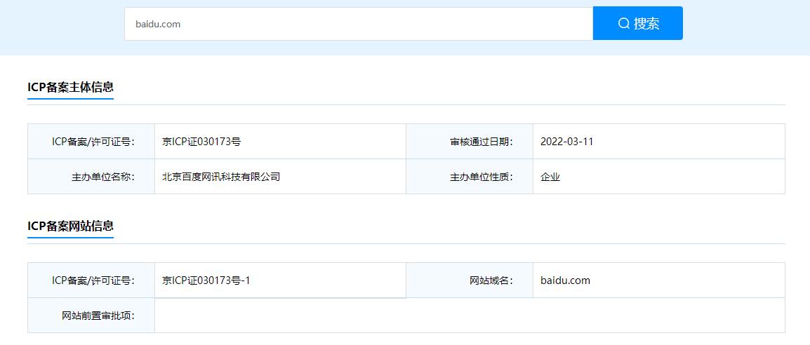Select the ICP备案主体信息 section heading
Viewport: 810px width, 345px height.
pyautogui.click(x=70, y=87)
